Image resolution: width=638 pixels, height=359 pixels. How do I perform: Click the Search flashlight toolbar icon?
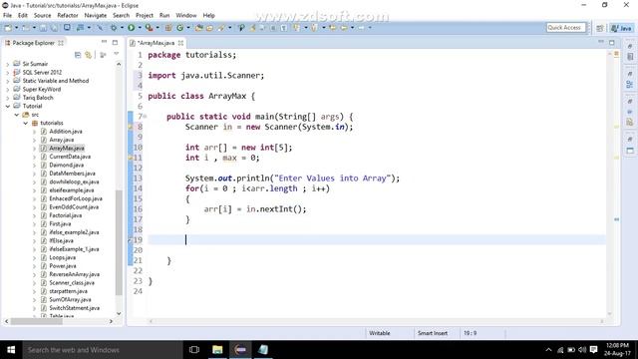click(221, 28)
